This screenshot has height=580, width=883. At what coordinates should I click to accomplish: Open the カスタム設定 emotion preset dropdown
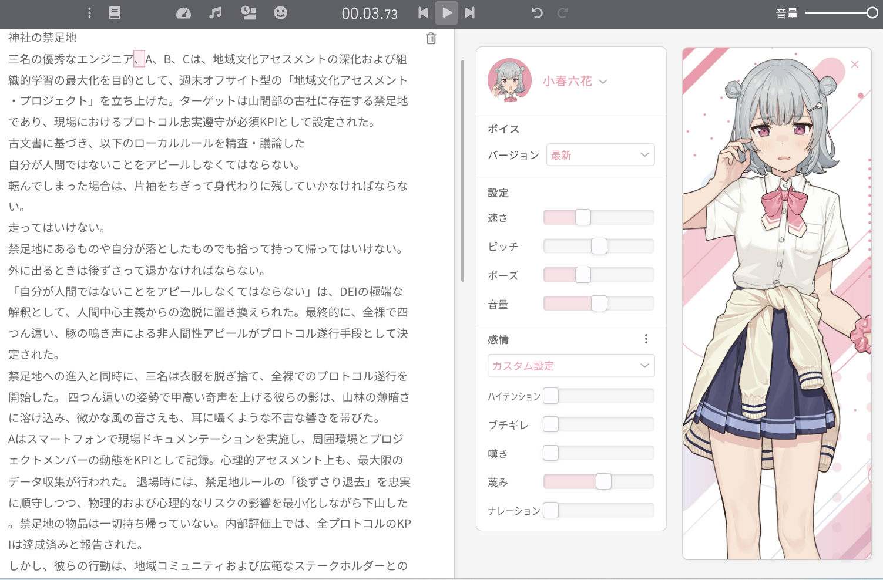pyautogui.click(x=570, y=366)
